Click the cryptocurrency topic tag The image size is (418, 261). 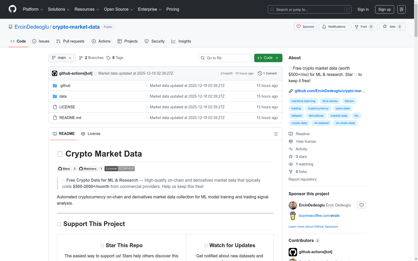pos(318,108)
